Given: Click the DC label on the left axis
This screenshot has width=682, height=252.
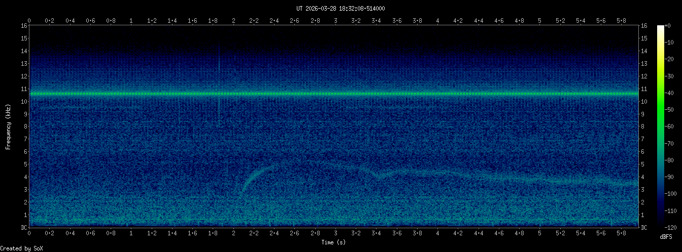Looking at the screenshot, I should [23, 228].
